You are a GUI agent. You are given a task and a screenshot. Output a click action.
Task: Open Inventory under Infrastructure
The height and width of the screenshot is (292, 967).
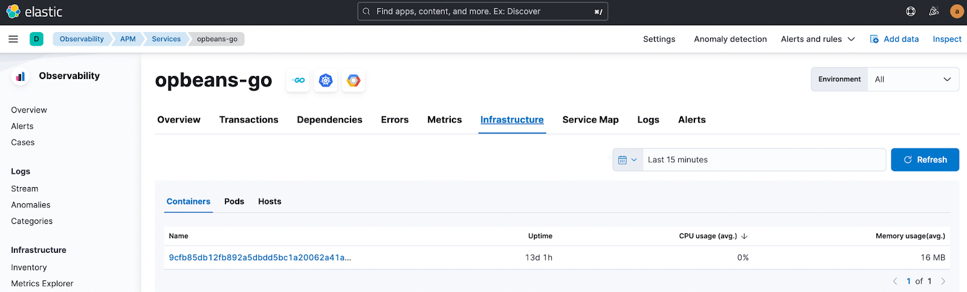click(x=29, y=268)
